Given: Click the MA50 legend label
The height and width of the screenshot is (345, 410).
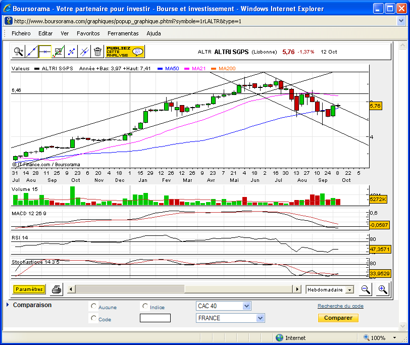Looking at the screenshot, I should pyautogui.click(x=172, y=69).
